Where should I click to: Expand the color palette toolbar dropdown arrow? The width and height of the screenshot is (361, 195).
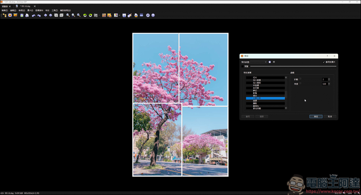119,15
